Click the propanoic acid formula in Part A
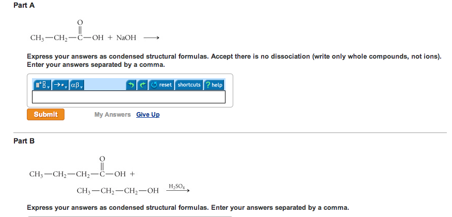The width and height of the screenshot is (452, 217). point(67,31)
